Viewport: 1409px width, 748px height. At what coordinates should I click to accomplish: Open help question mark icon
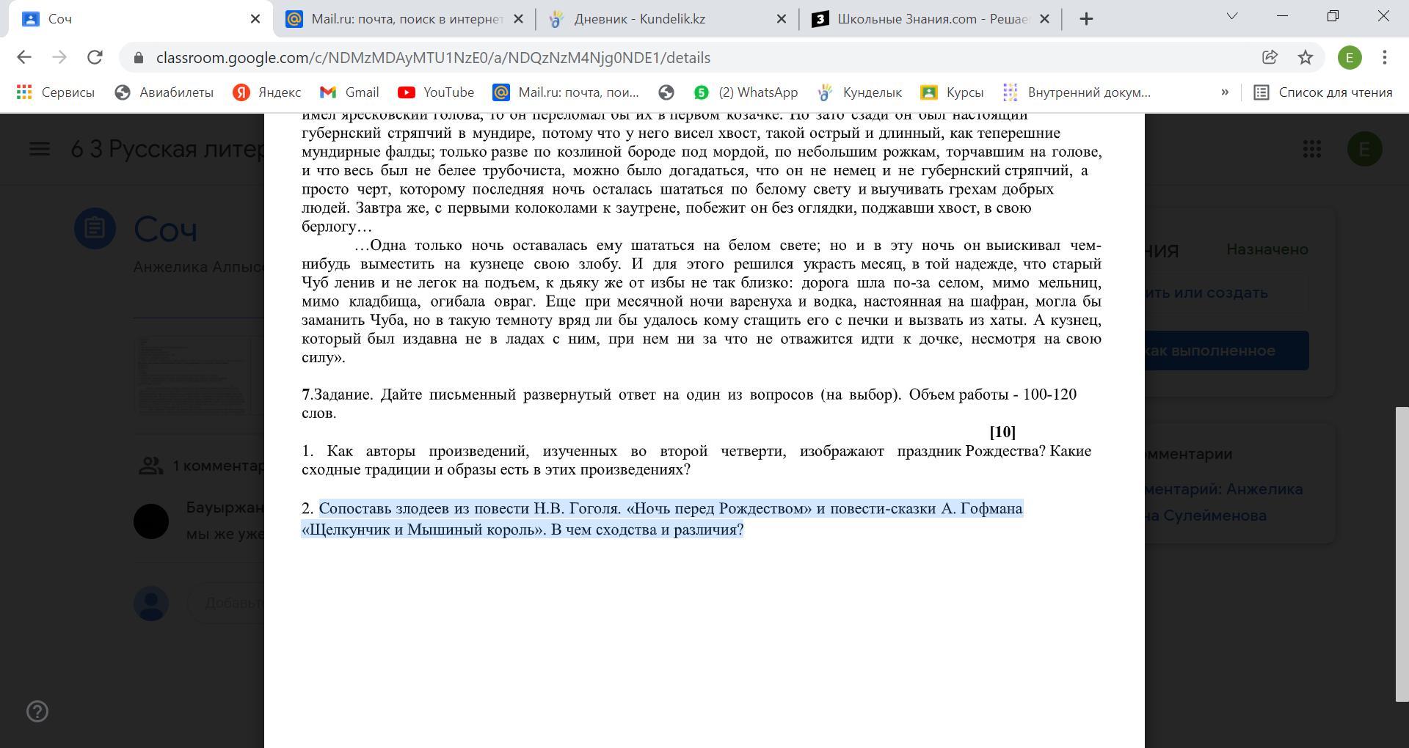(x=37, y=711)
